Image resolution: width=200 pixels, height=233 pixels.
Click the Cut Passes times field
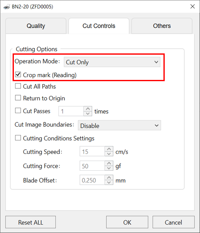[x=71, y=111]
